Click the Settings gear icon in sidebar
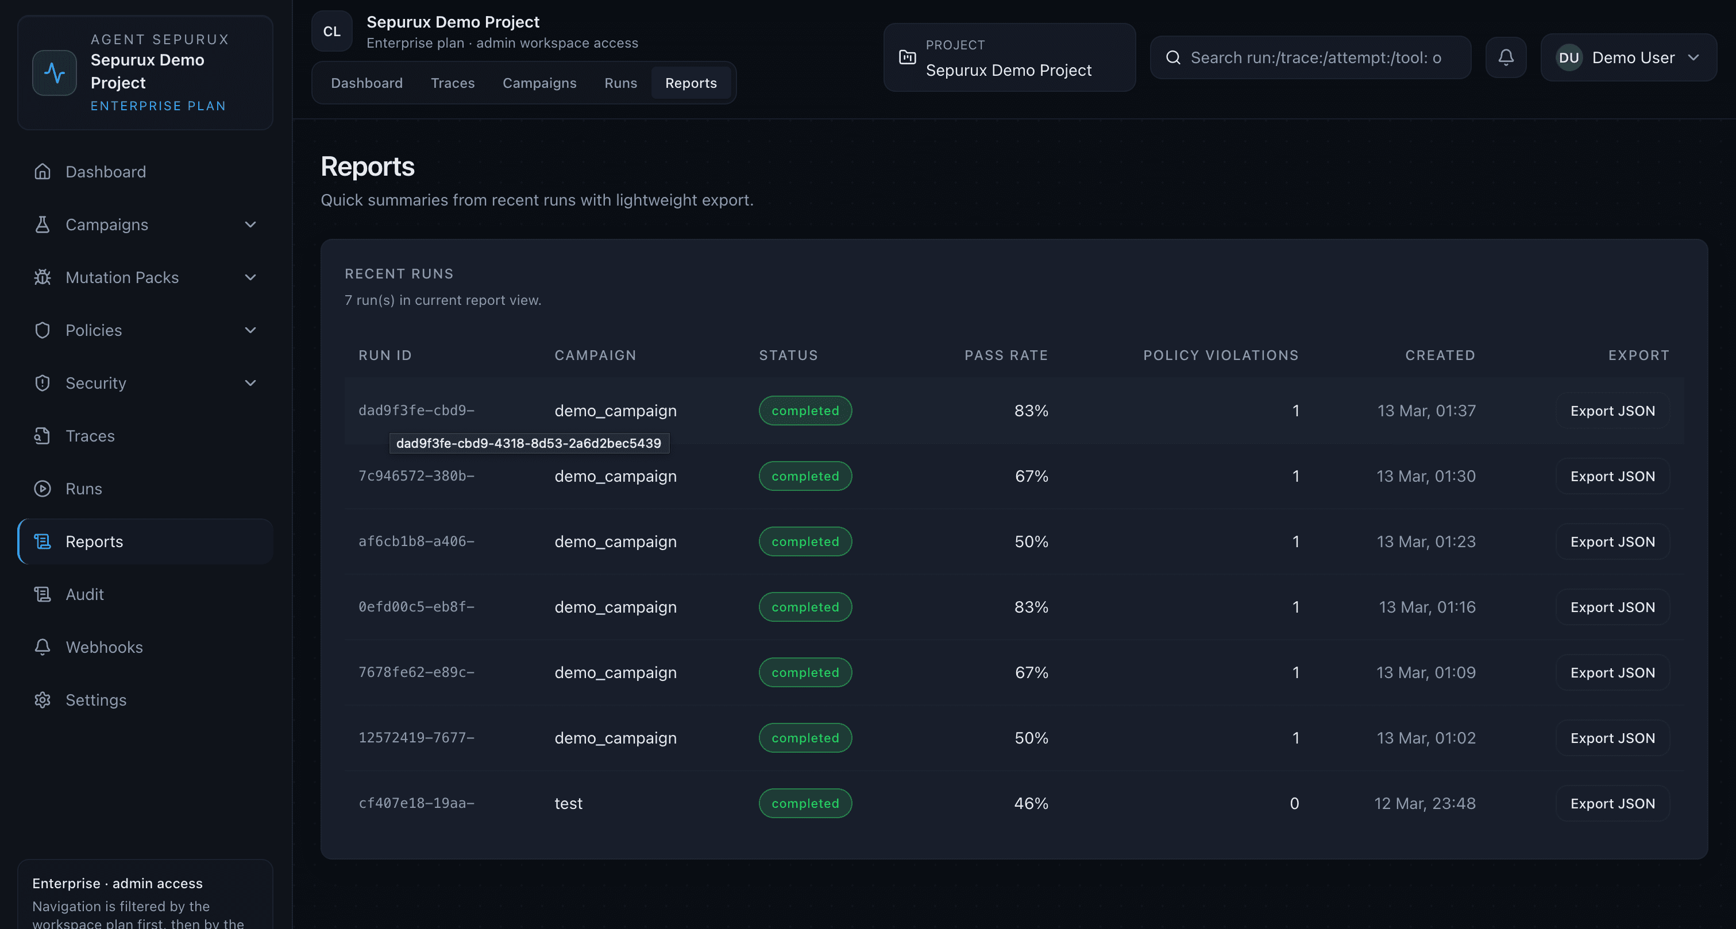1736x929 pixels. click(x=43, y=699)
